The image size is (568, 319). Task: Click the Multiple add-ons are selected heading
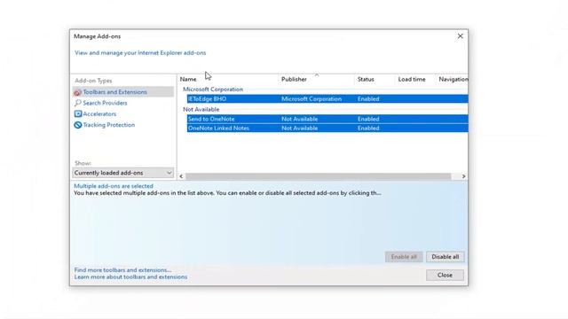114,186
